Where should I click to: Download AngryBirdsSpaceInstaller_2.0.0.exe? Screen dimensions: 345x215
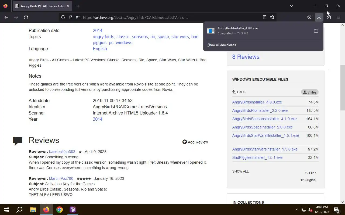[x=263, y=127]
